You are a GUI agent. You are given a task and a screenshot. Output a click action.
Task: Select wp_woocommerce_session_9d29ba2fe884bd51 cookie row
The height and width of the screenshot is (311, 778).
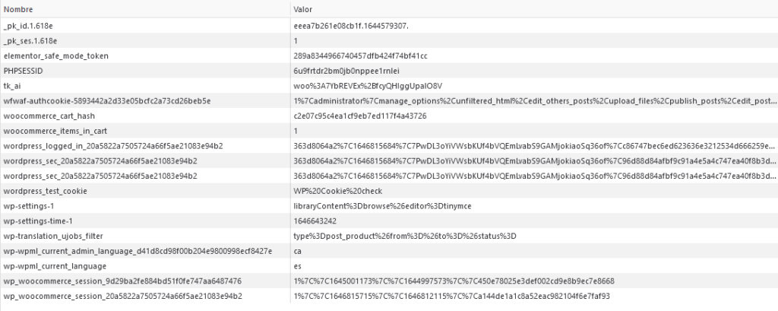pos(389,281)
